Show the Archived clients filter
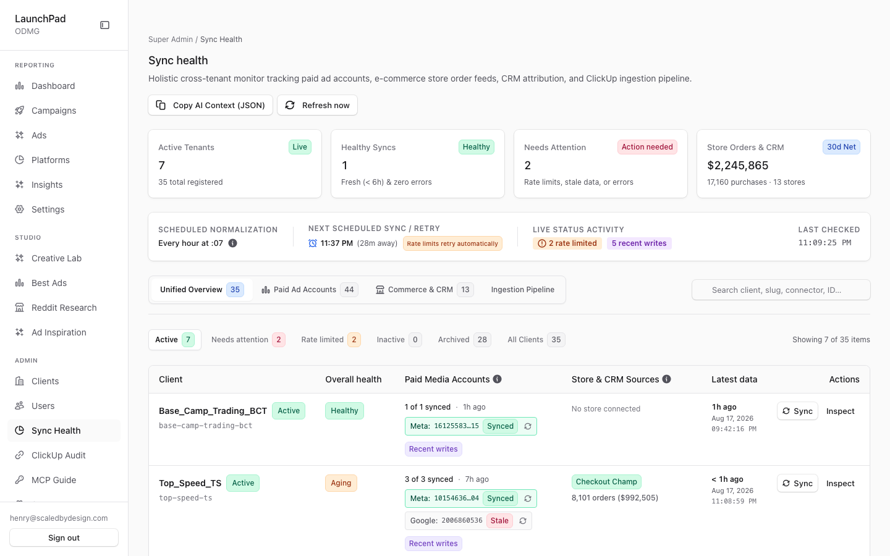 pyautogui.click(x=464, y=340)
